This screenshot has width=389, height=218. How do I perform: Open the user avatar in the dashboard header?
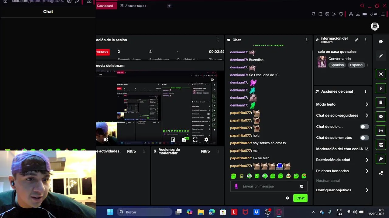click(x=375, y=26)
